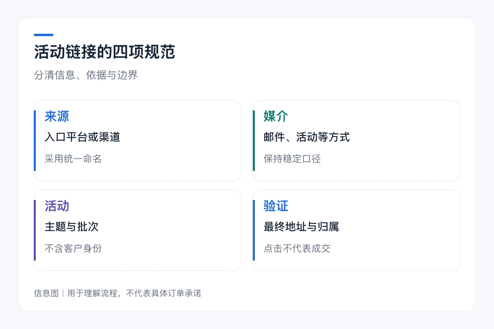Click the title 活动链接的四项规范
The height and width of the screenshot is (329, 494).
[x=105, y=52]
